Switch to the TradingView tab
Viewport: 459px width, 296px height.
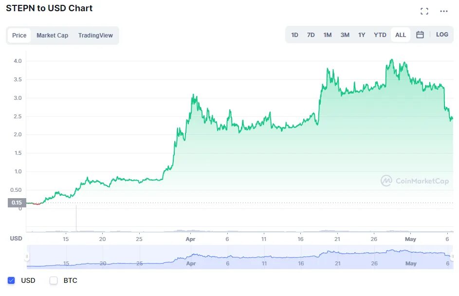click(95, 36)
